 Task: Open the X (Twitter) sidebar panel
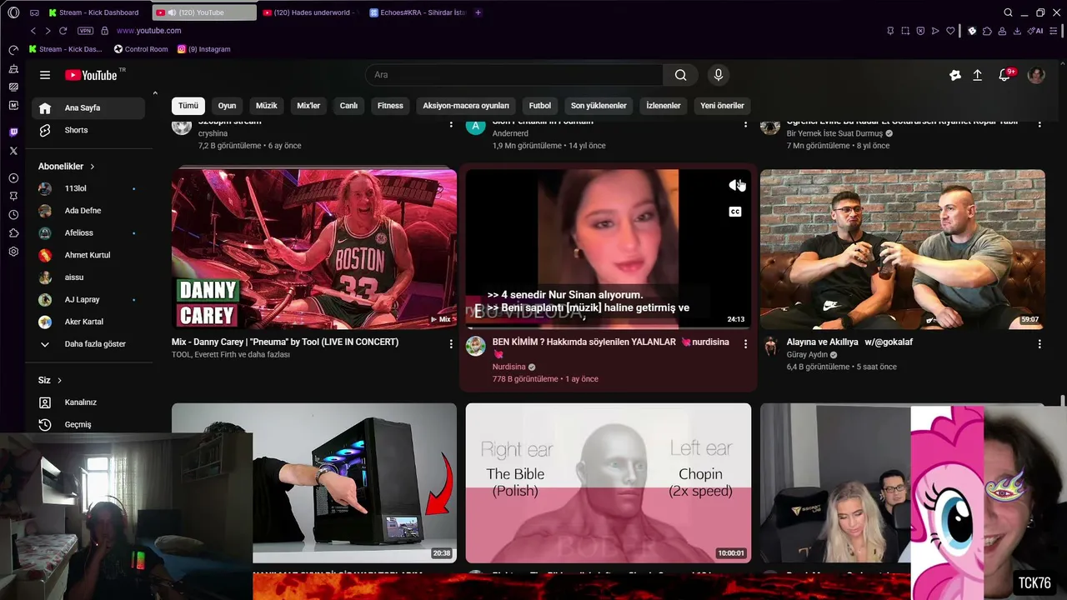click(x=13, y=151)
